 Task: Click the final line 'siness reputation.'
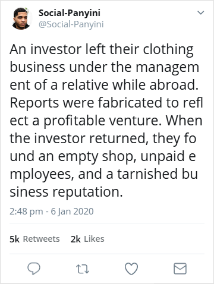tap(66, 192)
